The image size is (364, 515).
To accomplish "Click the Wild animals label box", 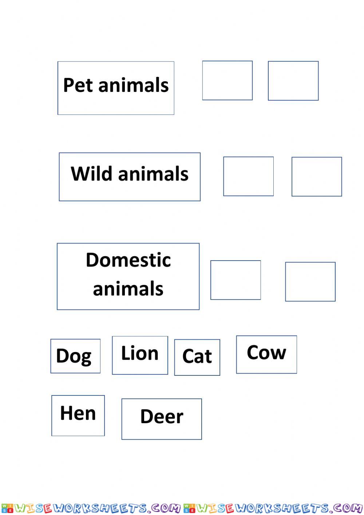I will point(130,177).
